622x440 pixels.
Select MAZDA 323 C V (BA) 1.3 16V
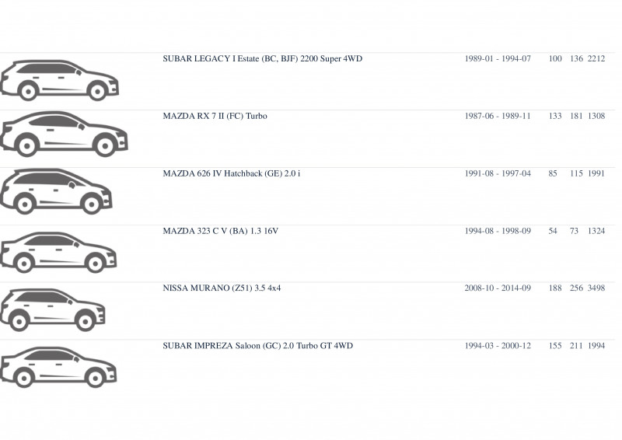click(x=220, y=231)
